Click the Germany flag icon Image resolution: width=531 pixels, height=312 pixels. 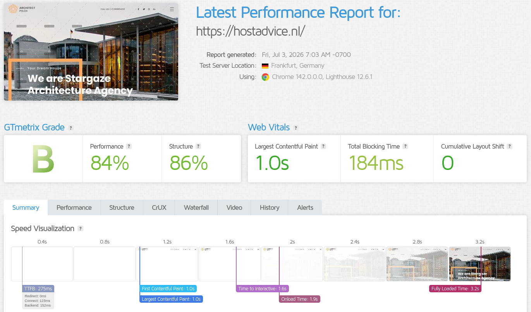coord(265,66)
